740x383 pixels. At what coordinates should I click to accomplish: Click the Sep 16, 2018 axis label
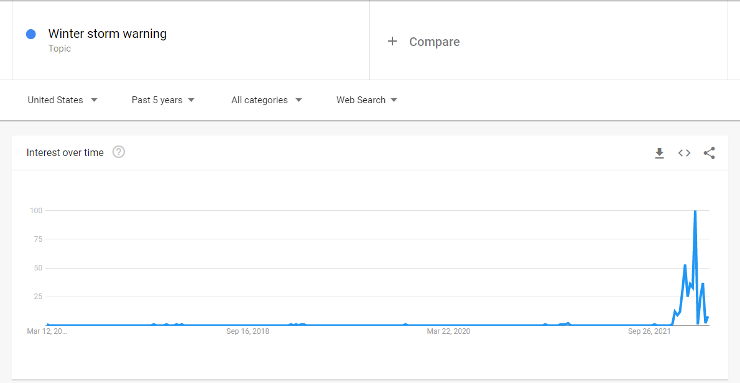click(x=247, y=331)
